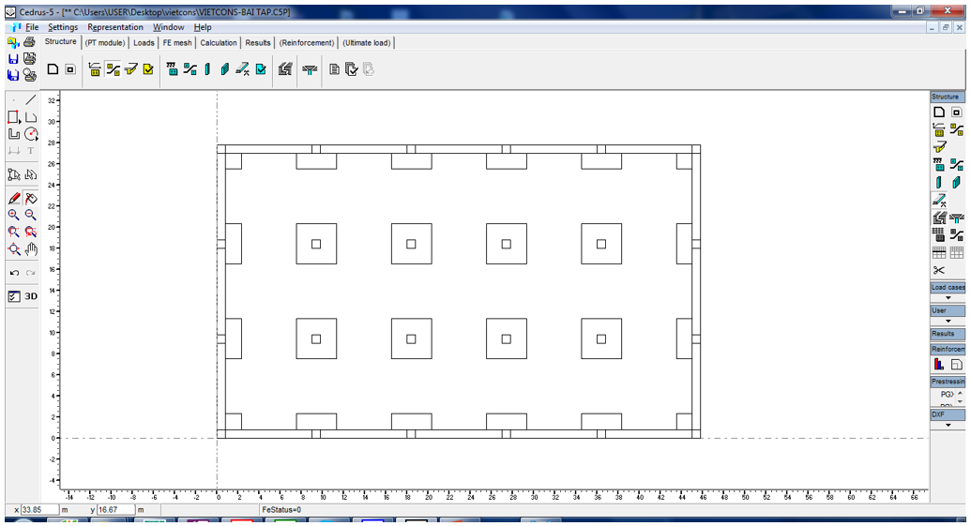
Task: Select the line drawing tool
Action: (30, 99)
